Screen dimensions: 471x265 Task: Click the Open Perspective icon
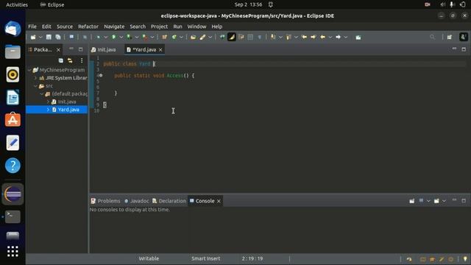[x=450, y=38]
